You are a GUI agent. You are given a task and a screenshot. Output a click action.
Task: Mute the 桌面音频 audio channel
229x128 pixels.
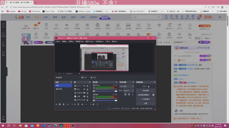(x=94, y=100)
